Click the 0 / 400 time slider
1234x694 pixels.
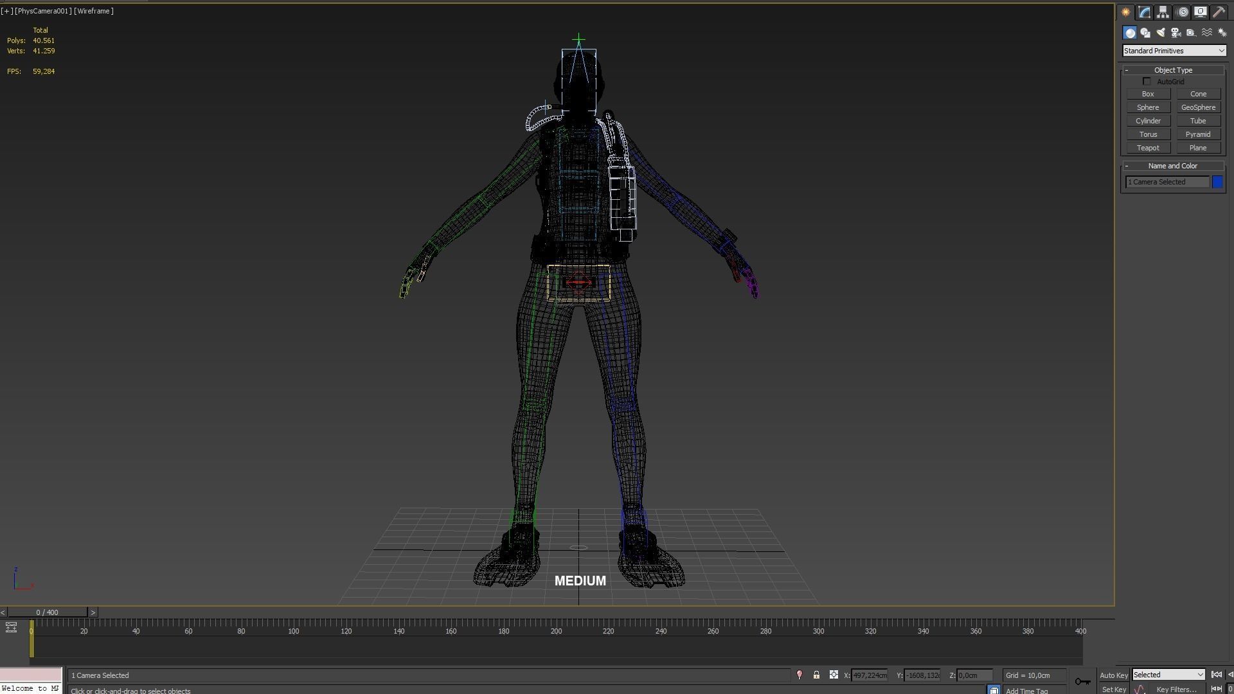[48, 612]
